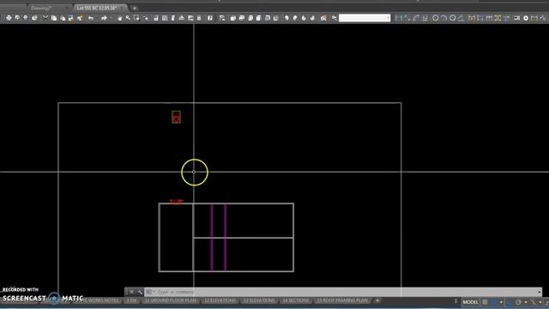Select the Diameter dimension tool
549x309 pixels.
[453, 17]
